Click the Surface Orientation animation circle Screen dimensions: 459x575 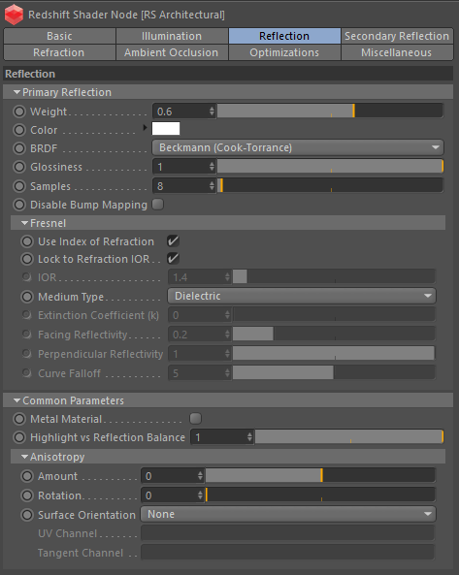click(27, 515)
